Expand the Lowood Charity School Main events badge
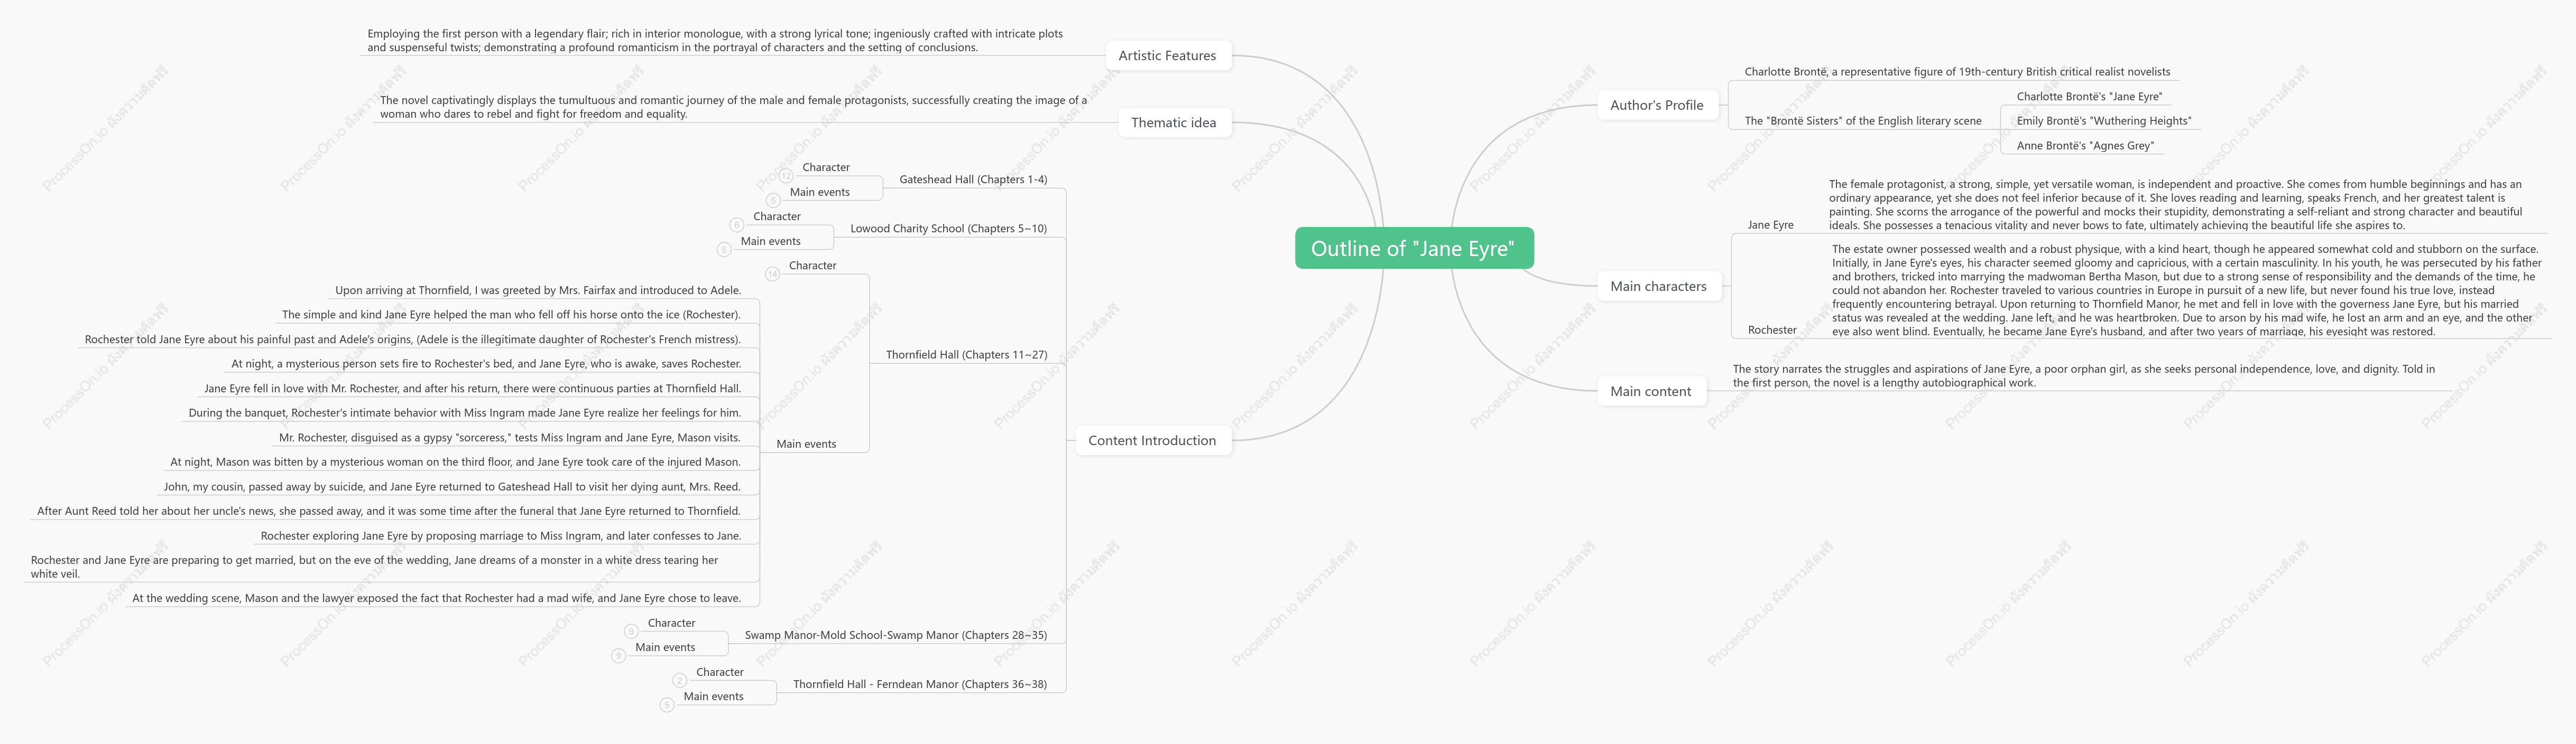Image resolution: width=2576 pixels, height=744 pixels. point(724,250)
